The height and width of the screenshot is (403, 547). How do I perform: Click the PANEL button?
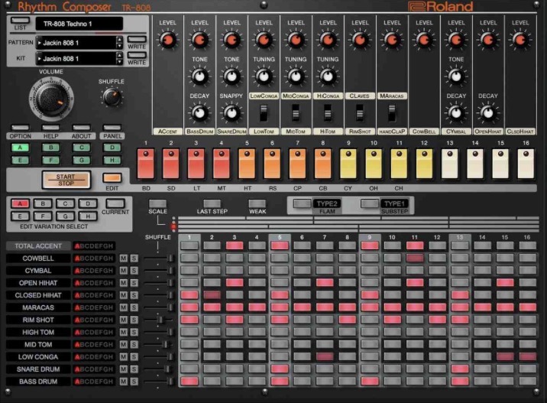[x=112, y=128]
